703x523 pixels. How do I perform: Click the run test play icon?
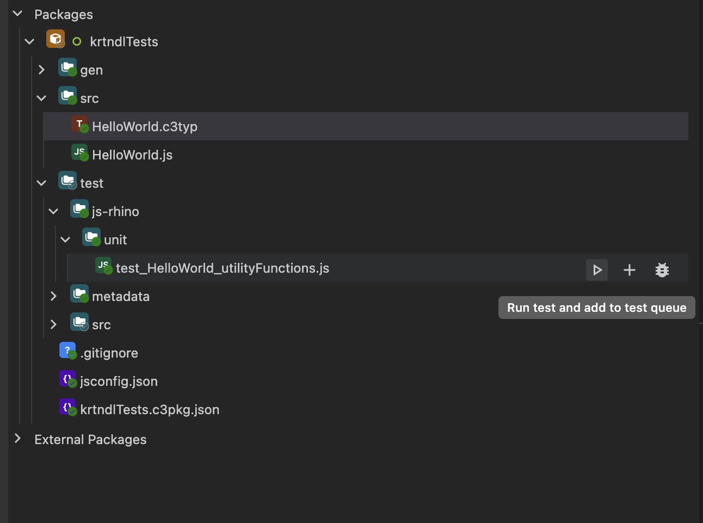coord(596,269)
